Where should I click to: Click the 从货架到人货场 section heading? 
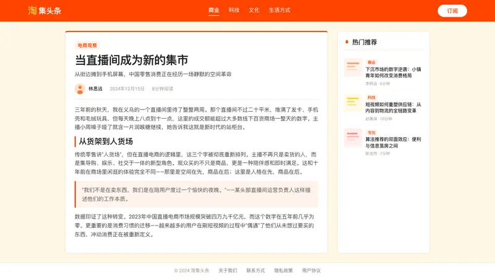tap(106, 141)
